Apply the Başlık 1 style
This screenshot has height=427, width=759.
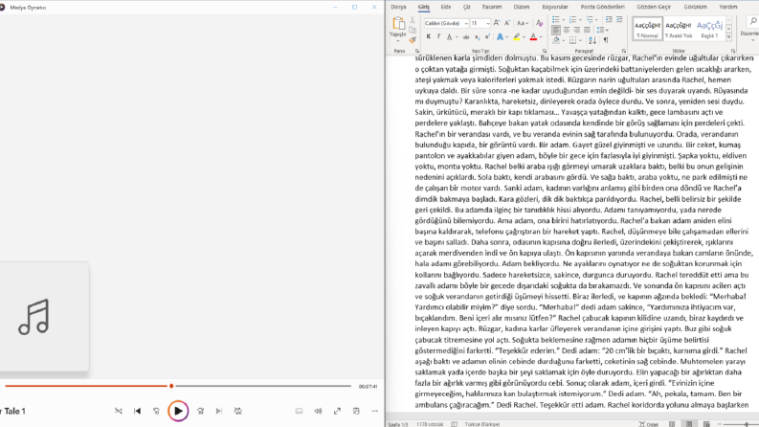(x=709, y=29)
